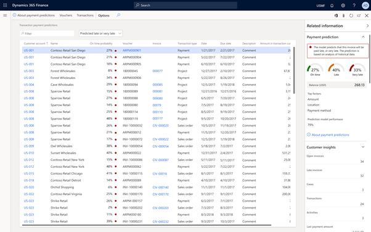Viewport: 371px width, 232px height.
Task: Click the action pane search magnifier icon
Action: tap(118, 15)
